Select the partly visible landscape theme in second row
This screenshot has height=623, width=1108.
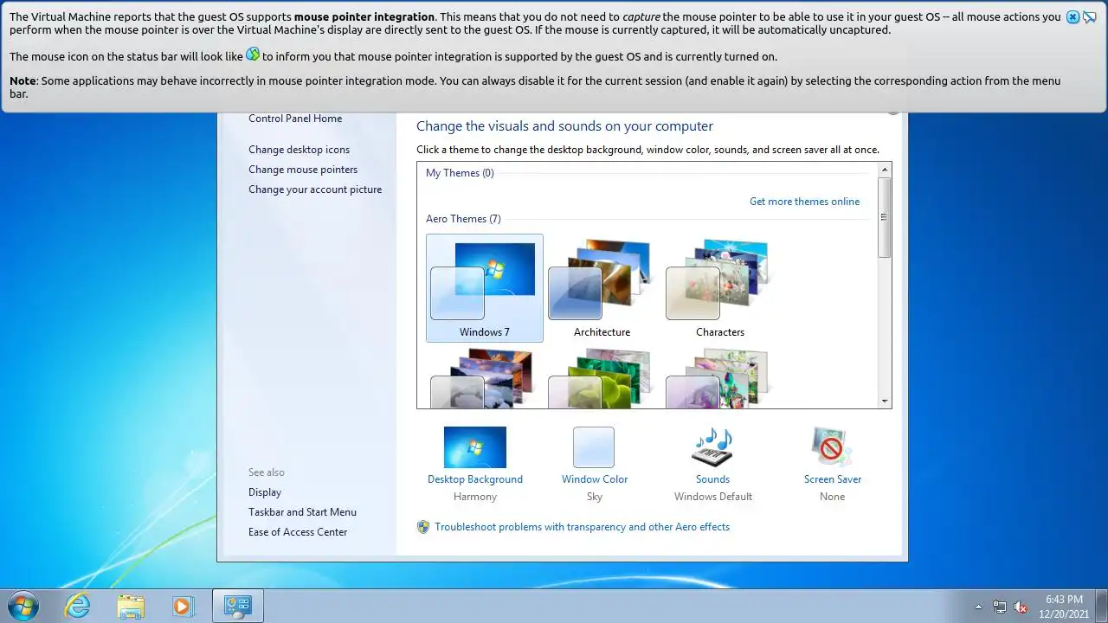(485, 378)
